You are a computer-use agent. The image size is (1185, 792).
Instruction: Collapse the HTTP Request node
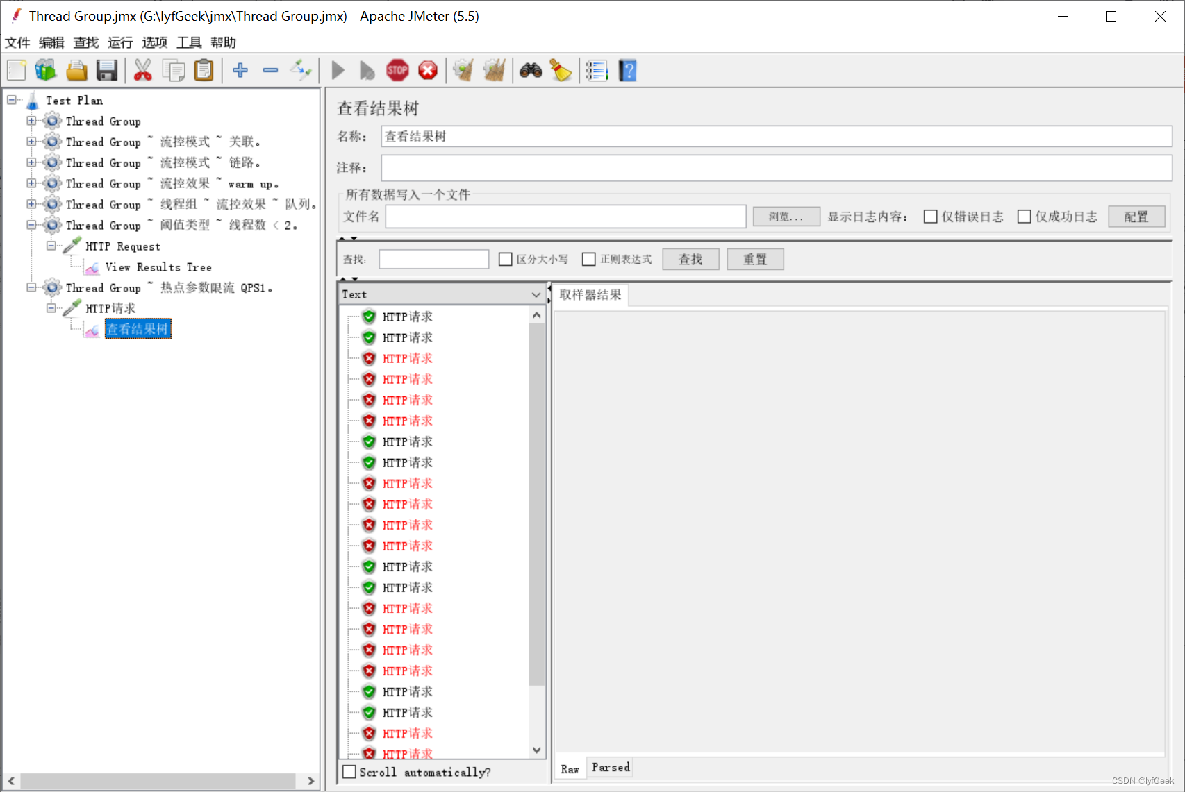(x=51, y=246)
